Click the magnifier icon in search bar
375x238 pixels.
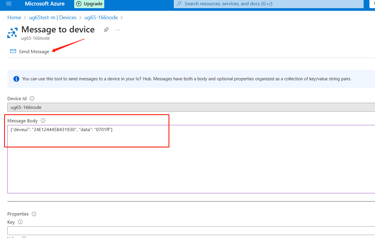point(179,4)
